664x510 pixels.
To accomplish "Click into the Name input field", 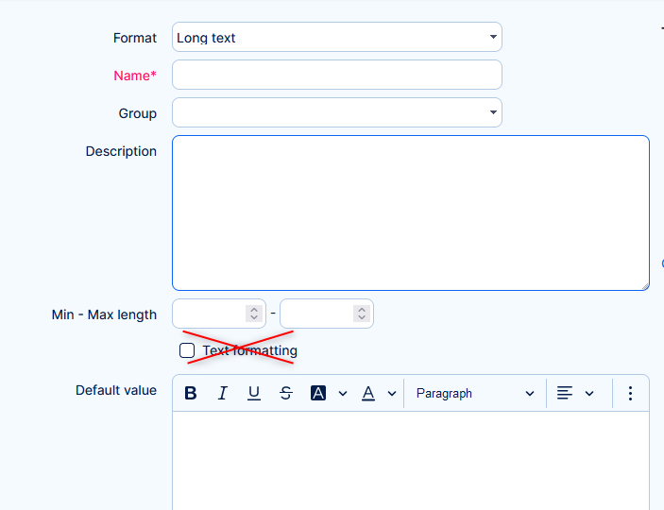I will click(336, 76).
